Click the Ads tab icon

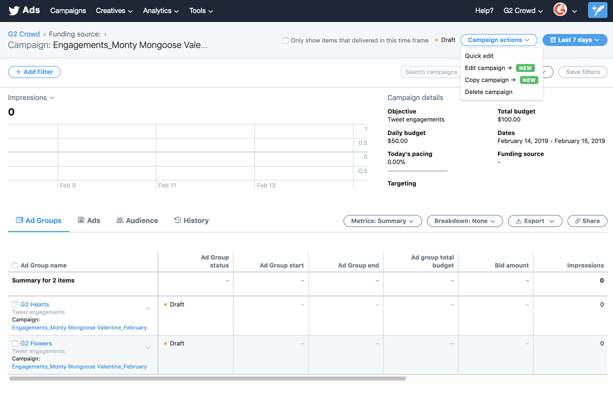click(x=81, y=220)
